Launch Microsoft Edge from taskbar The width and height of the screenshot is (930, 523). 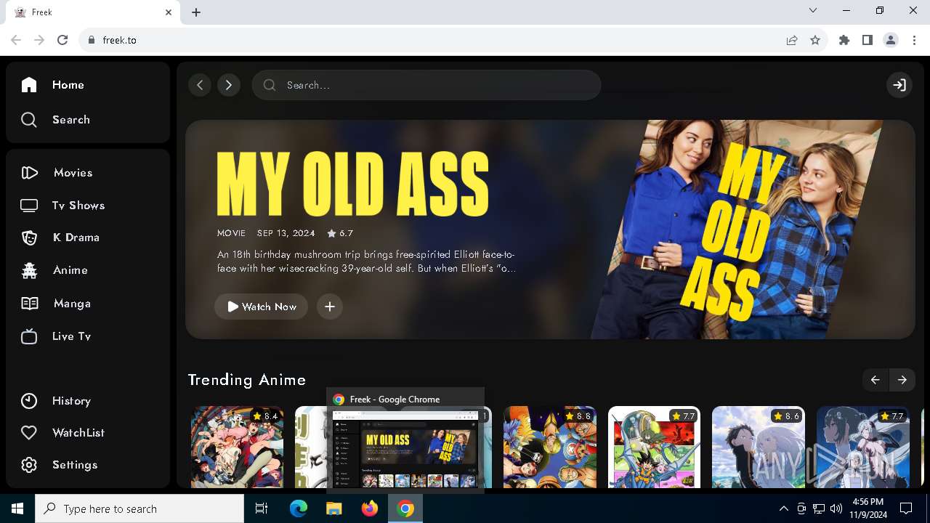coord(299,509)
